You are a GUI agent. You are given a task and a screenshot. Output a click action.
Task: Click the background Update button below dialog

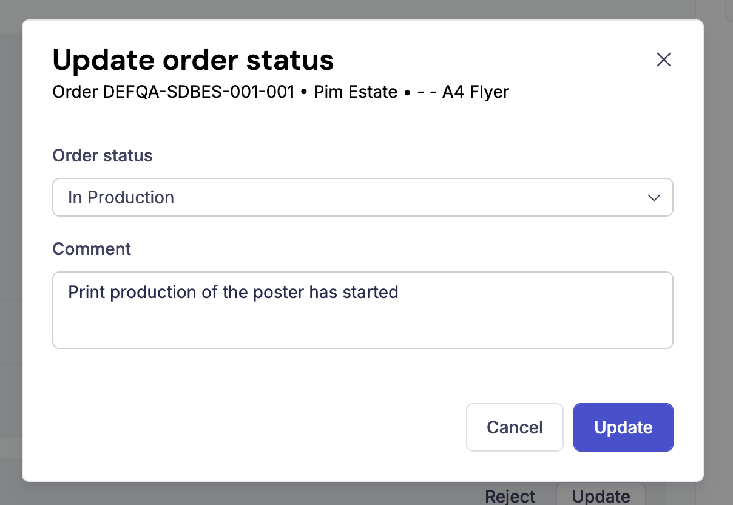tap(601, 496)
